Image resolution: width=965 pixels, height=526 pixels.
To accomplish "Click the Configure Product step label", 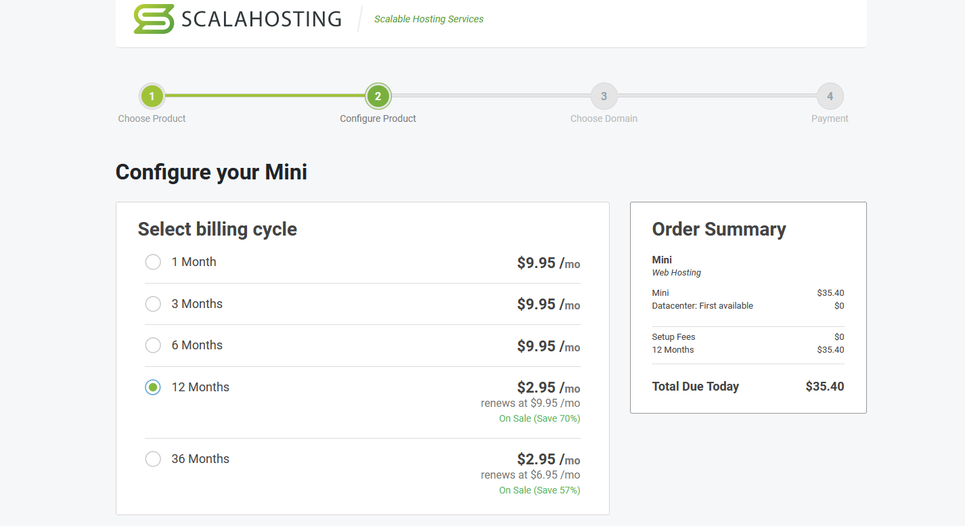I will (x=378, y=118).
